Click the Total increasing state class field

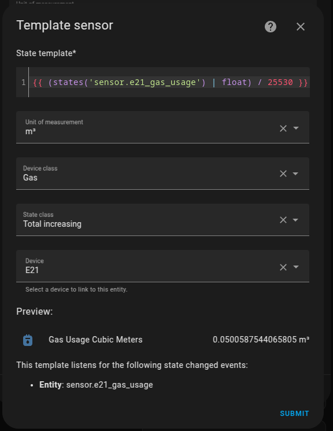point(162,220)
